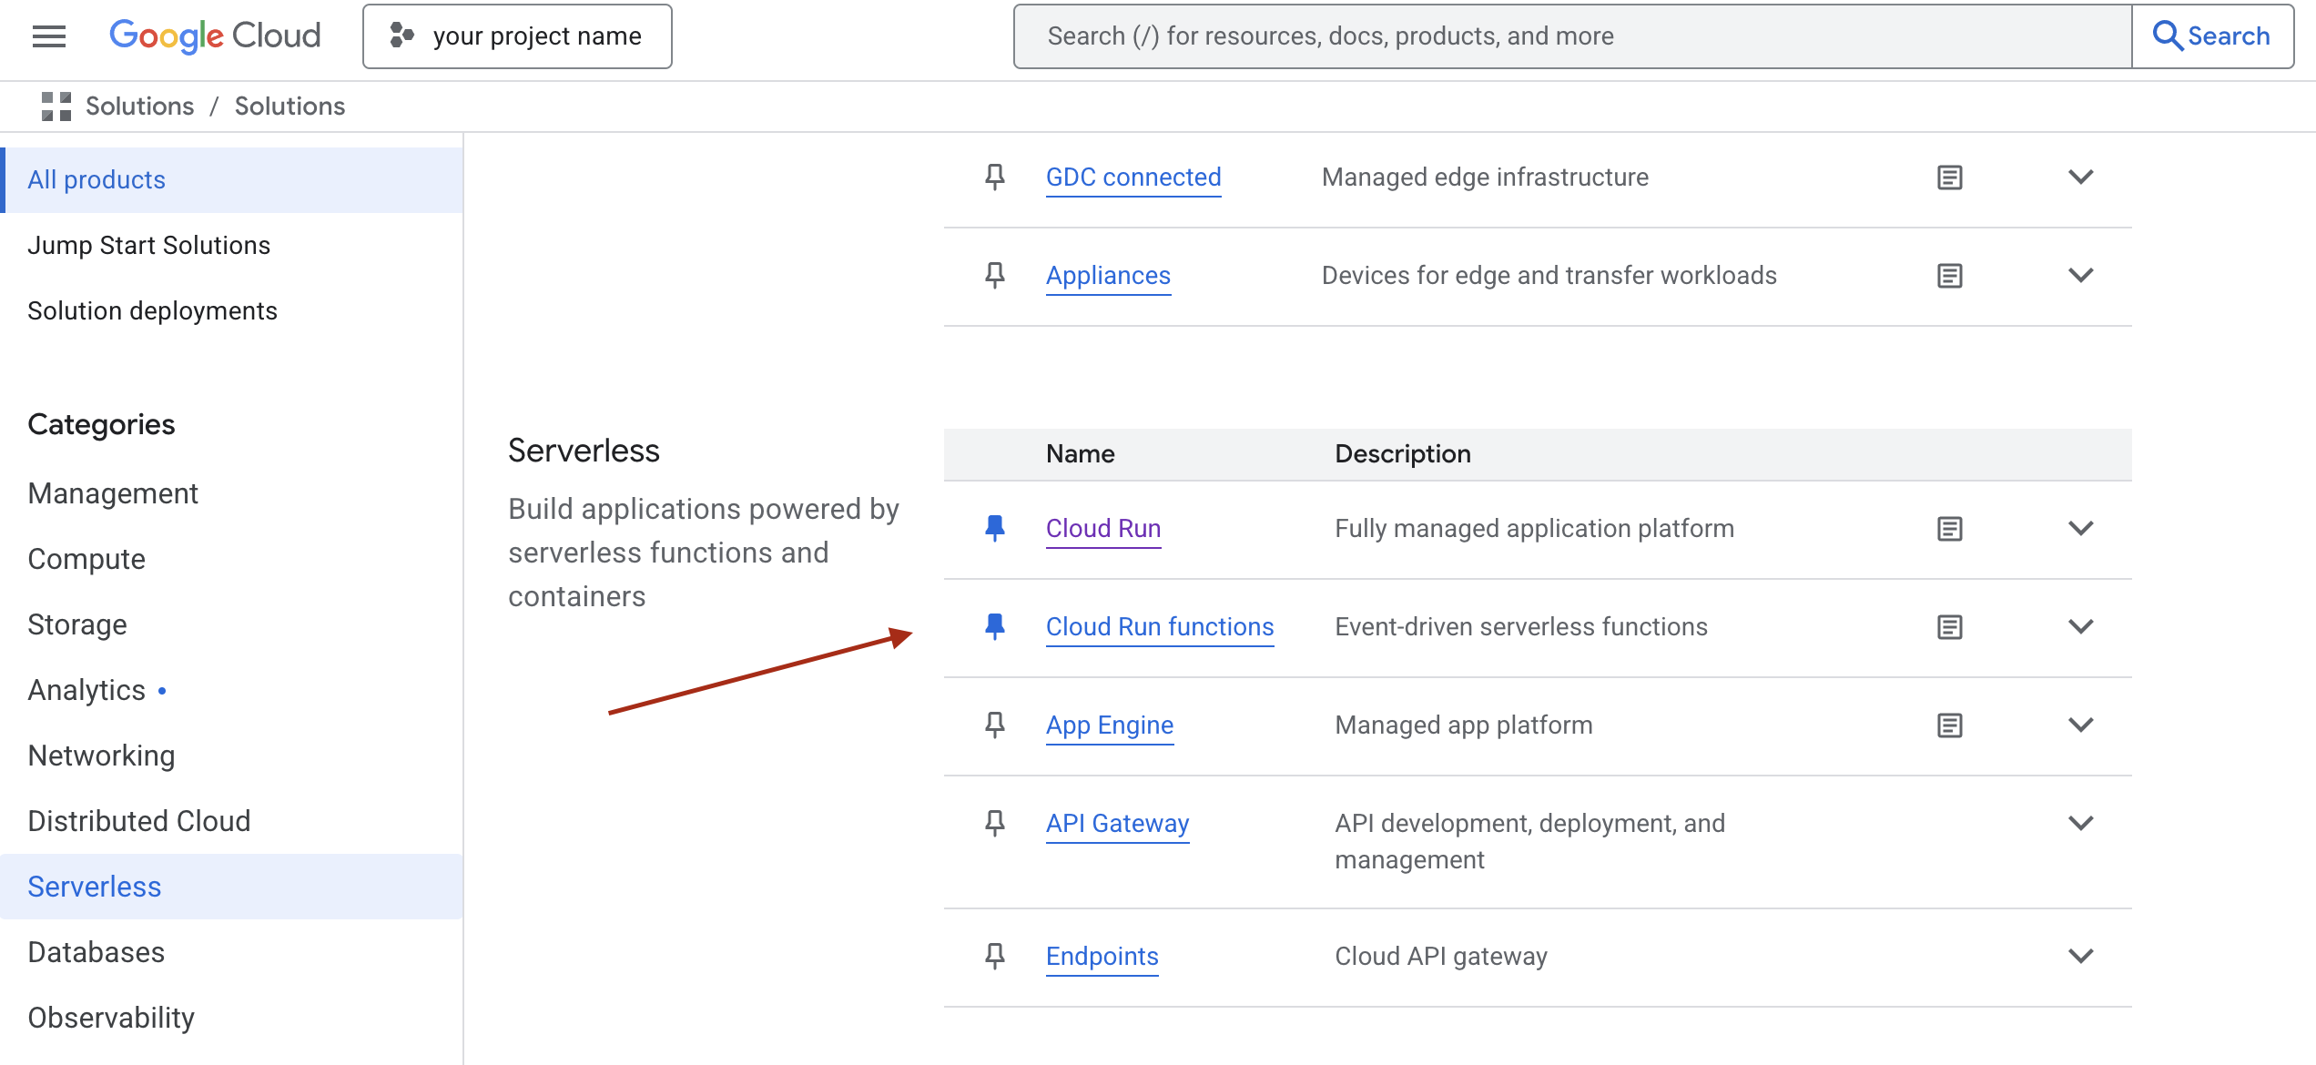
Task: Click the Solutions grid icon in breadcrumb
Action: (x=56, y=106)
